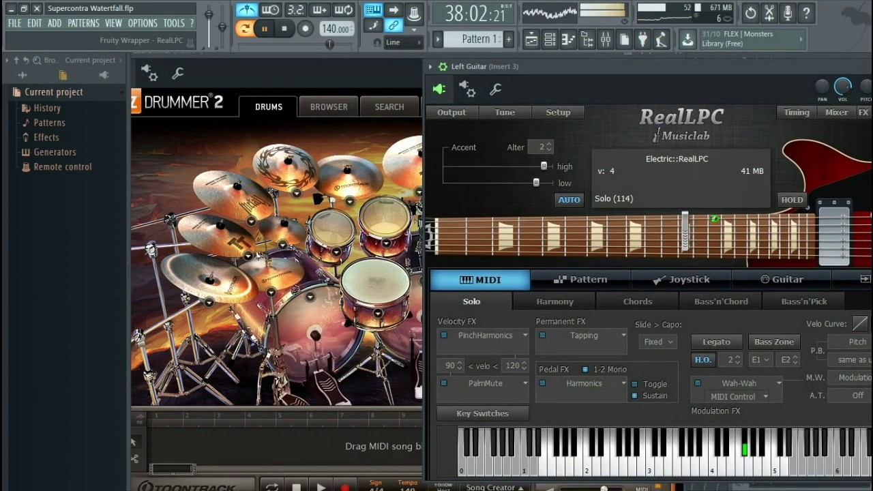Enable the PalmMute velocity FX checkbox
This screenshot has width=873, height=491.
coord(444,383)
